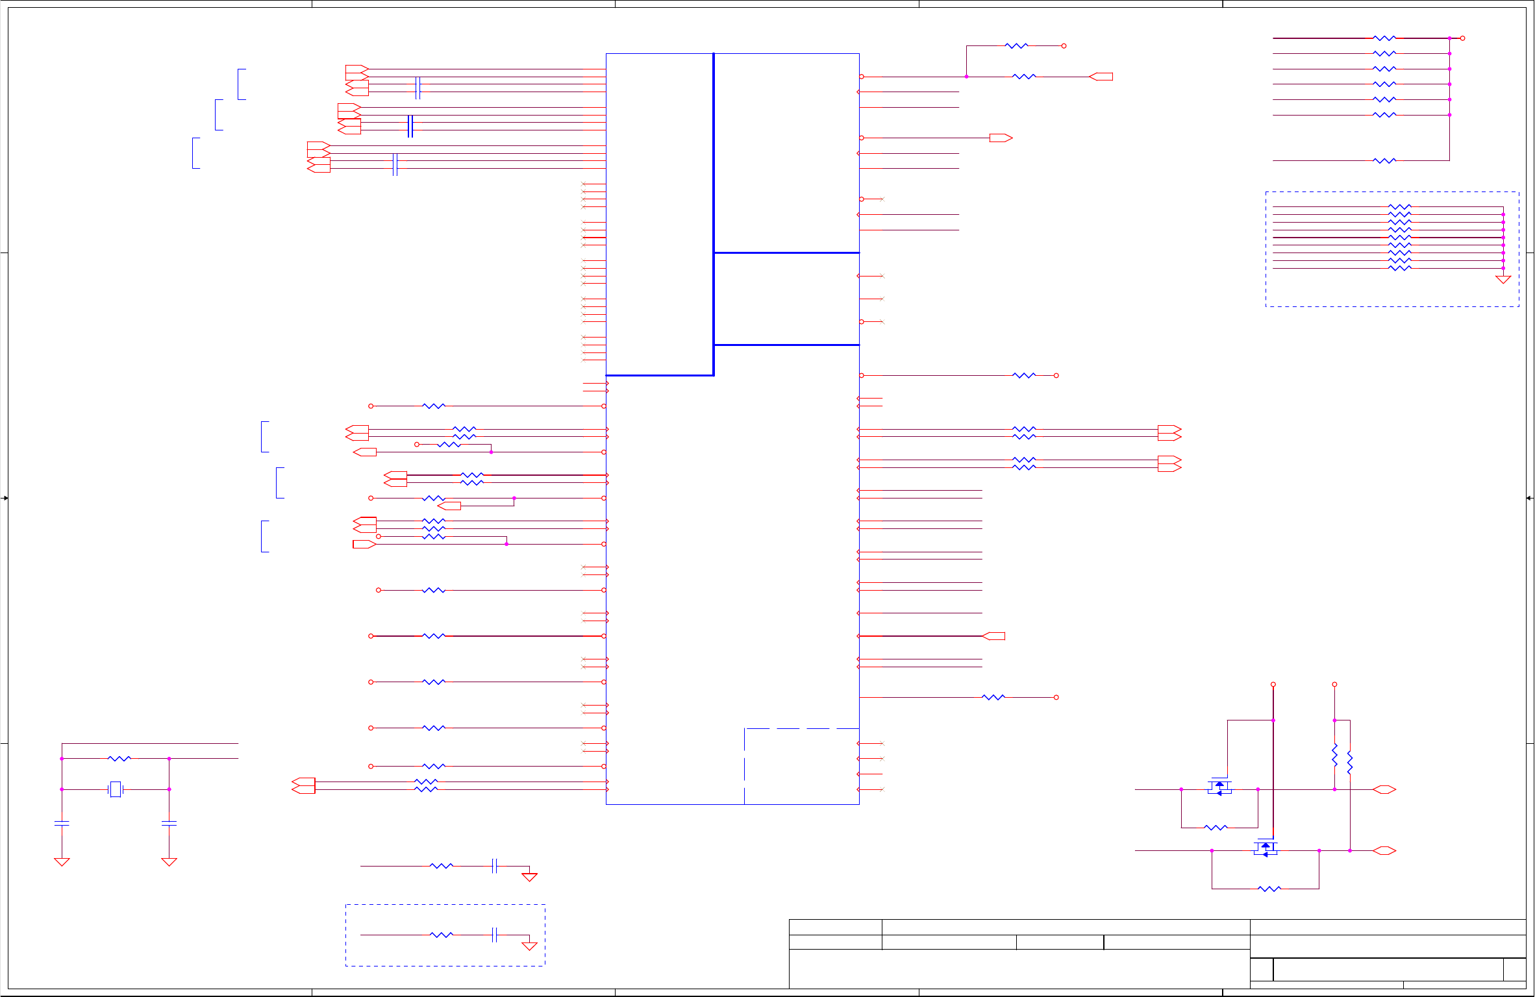1535x997 pixels.
Task: Click ground symbol under left crystal capacitor
Action: pyautogui.click(x=62, y=862)
